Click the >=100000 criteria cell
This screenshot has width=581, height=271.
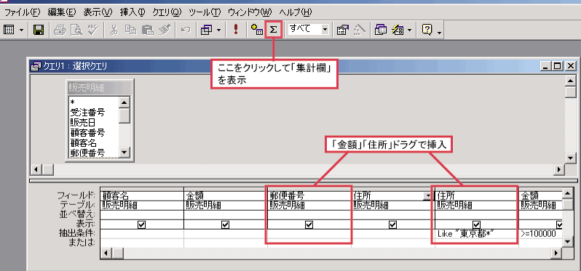point(541,234)
